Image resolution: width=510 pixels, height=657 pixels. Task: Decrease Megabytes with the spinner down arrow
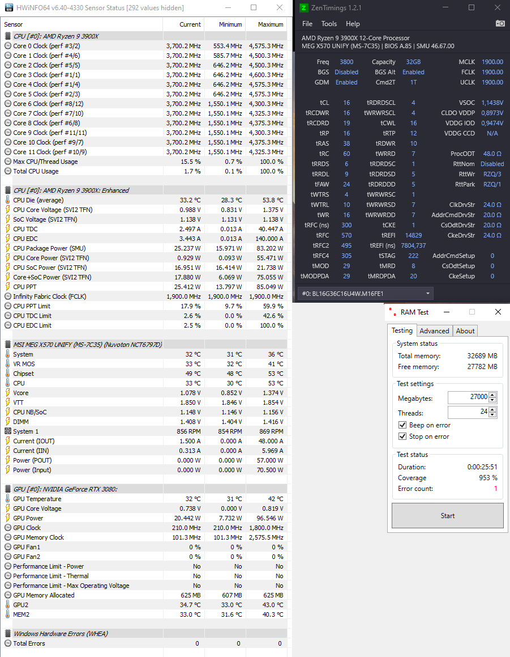[492, 399]
